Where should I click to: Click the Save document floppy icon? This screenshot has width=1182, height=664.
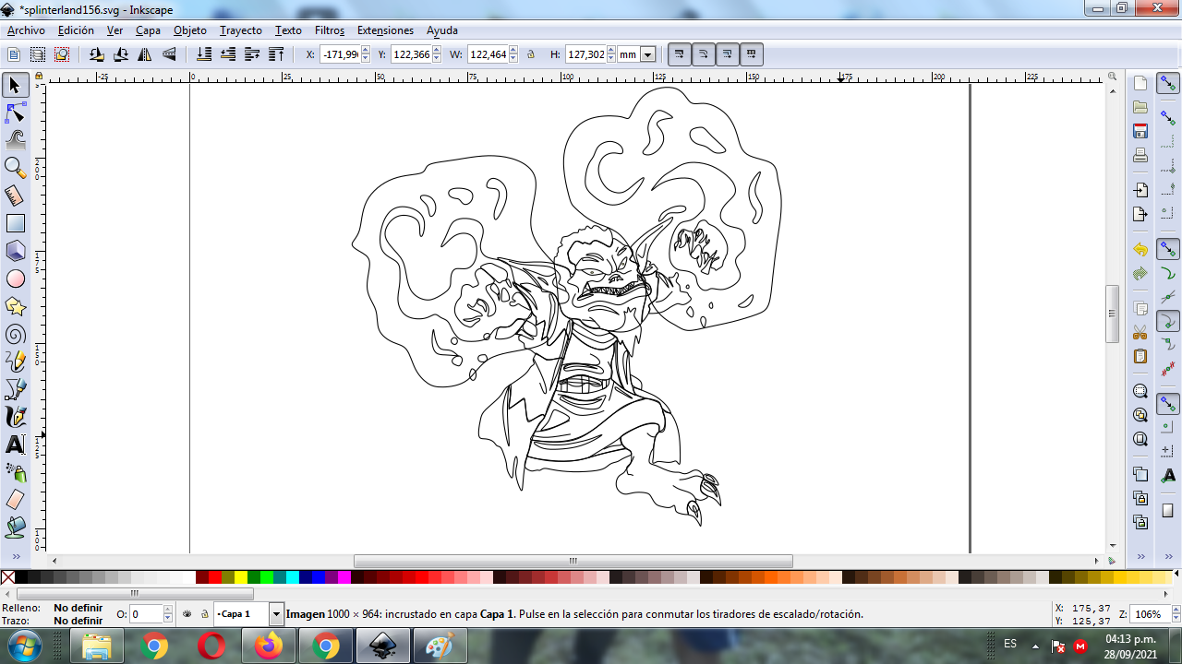pos(1140,131)
